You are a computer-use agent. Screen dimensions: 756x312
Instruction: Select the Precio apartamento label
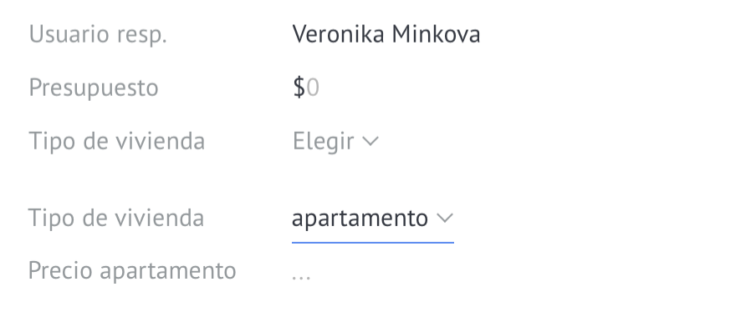click(x=132, y=270)
